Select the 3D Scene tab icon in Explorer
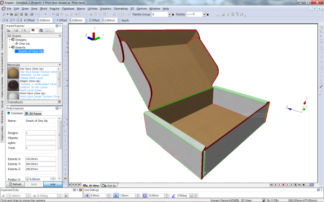The image size is (324, 202). (x=33, y=31)
